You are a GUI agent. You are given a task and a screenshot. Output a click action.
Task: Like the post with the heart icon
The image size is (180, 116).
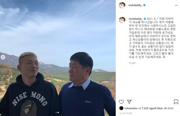[121, 102]
